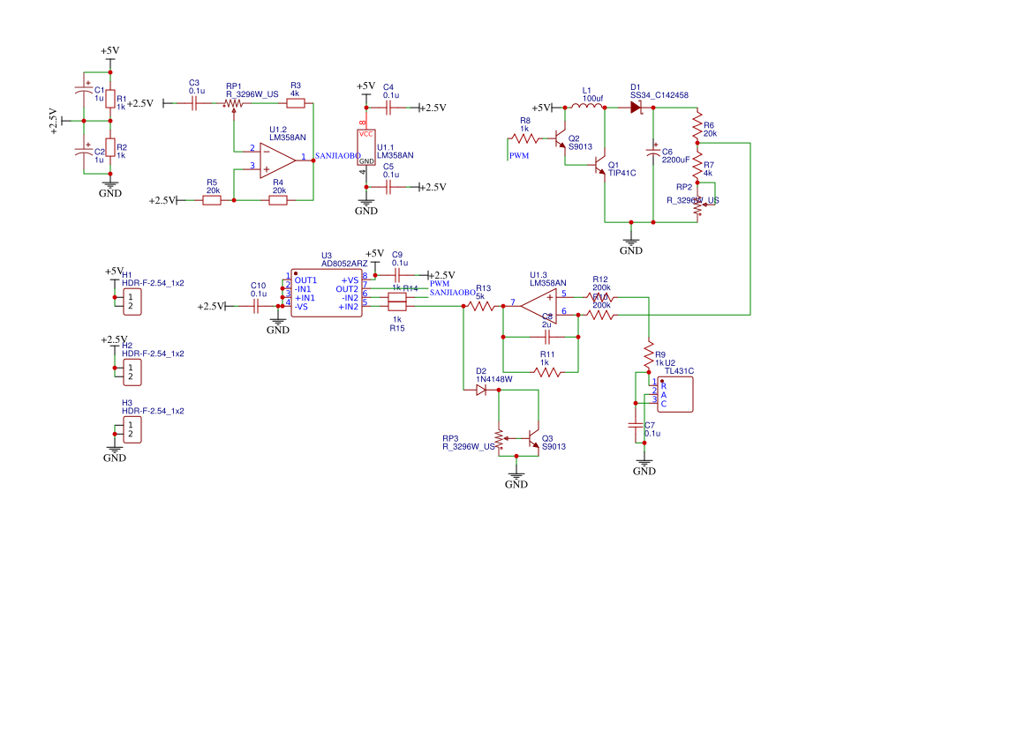The width and height of the screenshot is (1032, 730).
Task: Click the +5V power label above C1
Action: (x=110, y=50)
